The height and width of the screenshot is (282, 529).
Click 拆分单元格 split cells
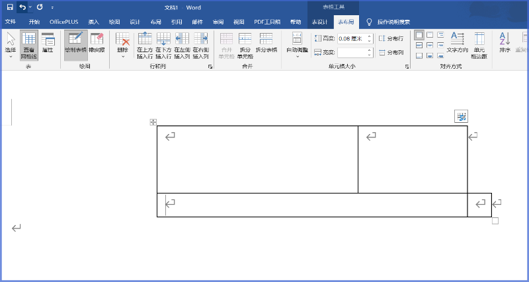pos(245,46)
